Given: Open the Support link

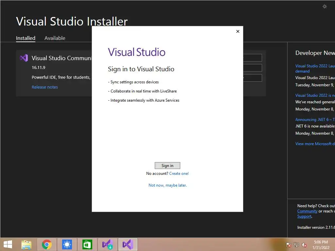Looking at the screenshot, I should (304, 216).
